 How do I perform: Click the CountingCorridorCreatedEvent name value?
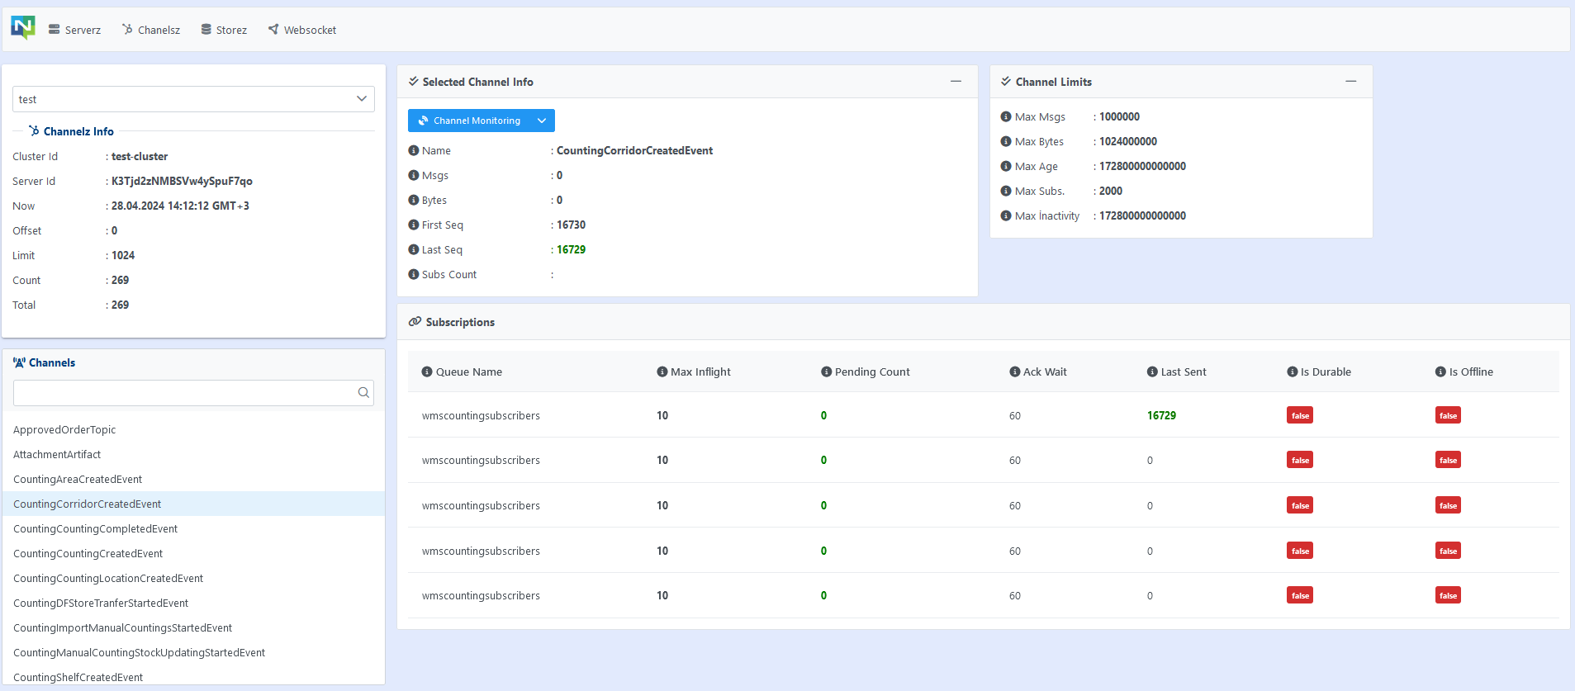(634, 150)
